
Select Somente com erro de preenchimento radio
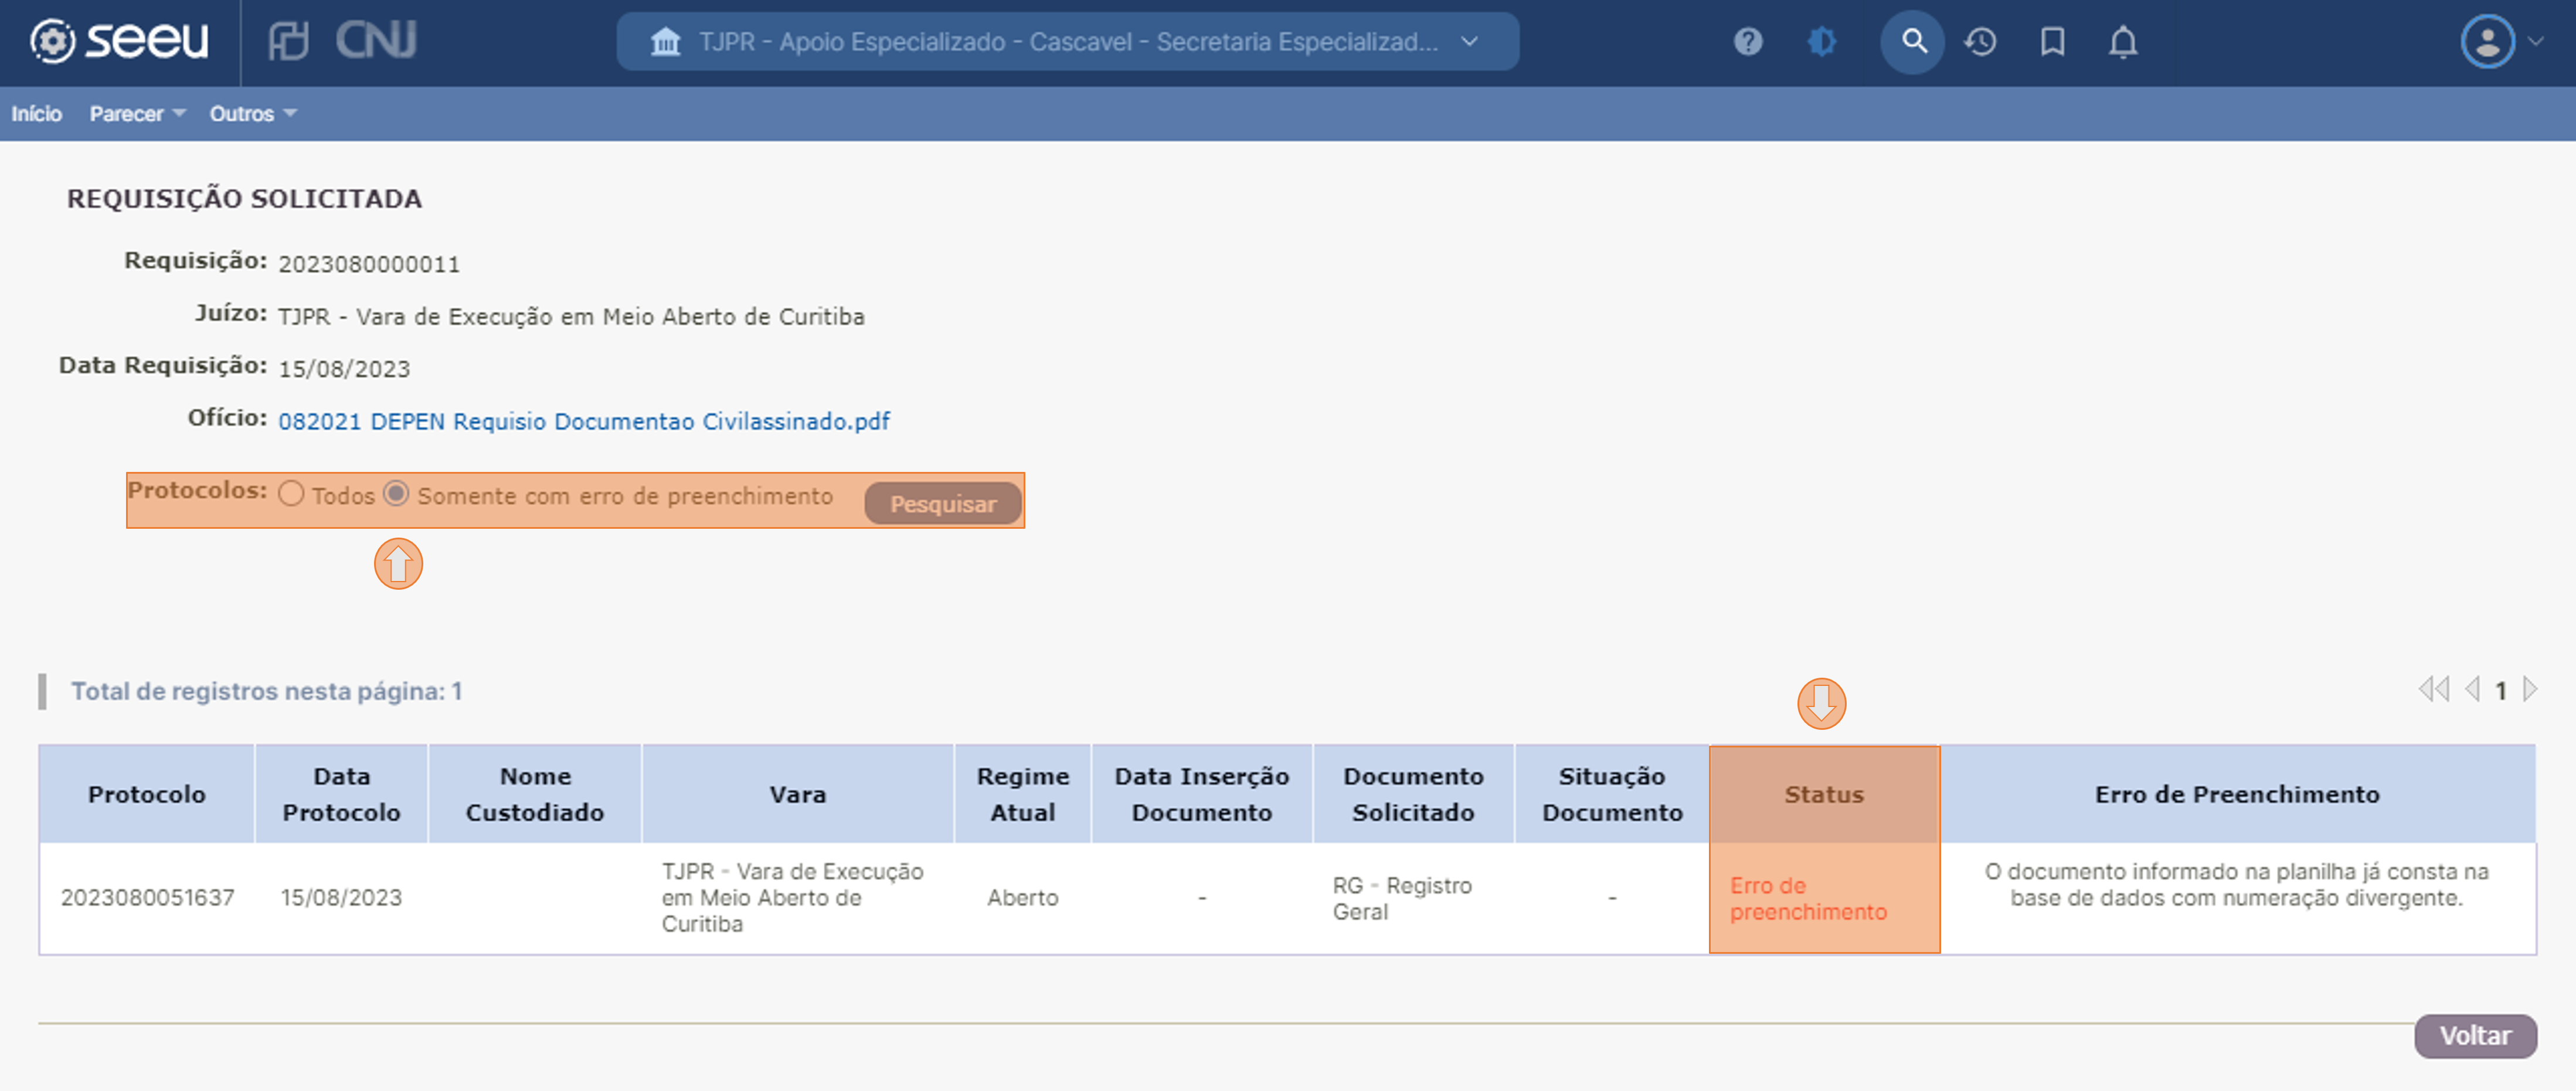[396, 494]
